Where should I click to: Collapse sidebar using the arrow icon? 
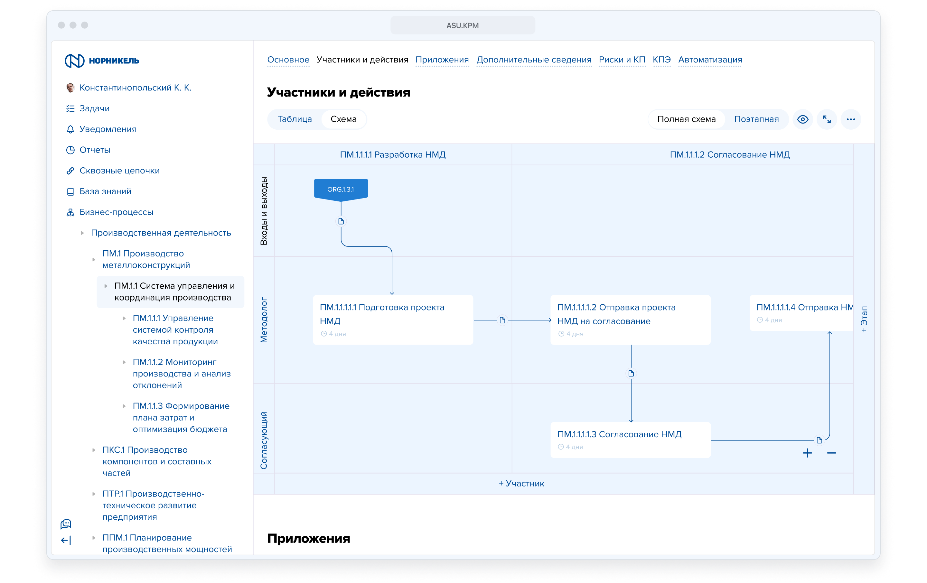click(66, 540)
